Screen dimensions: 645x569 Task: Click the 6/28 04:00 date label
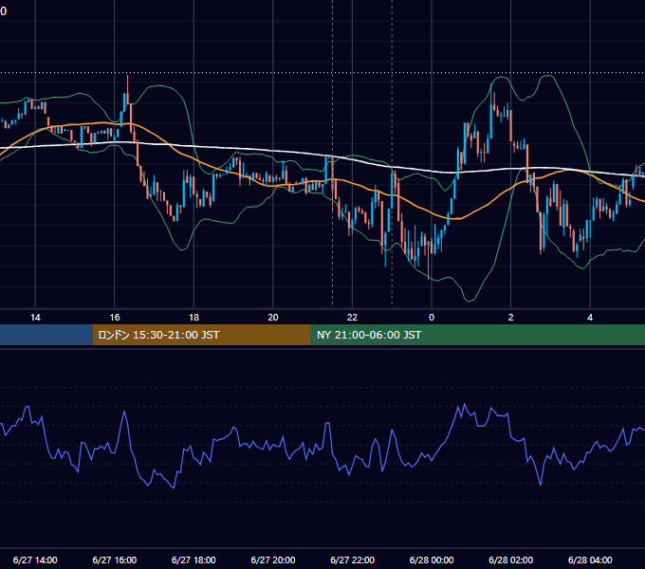(590, 560)
